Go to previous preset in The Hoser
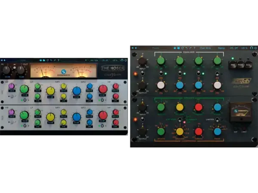This screenshot has height=193, width=258. tap(2, 60)
